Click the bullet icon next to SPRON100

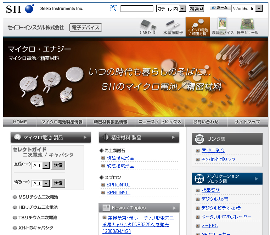point(103,185)
